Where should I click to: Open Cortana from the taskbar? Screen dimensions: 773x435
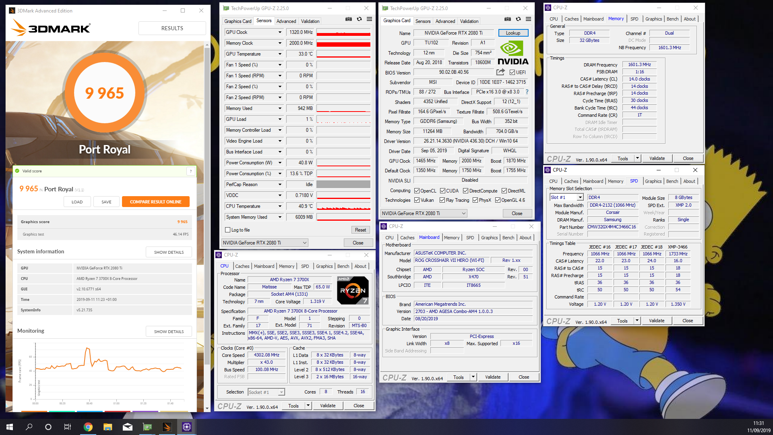pyautogui.click(x=48, y=427)
